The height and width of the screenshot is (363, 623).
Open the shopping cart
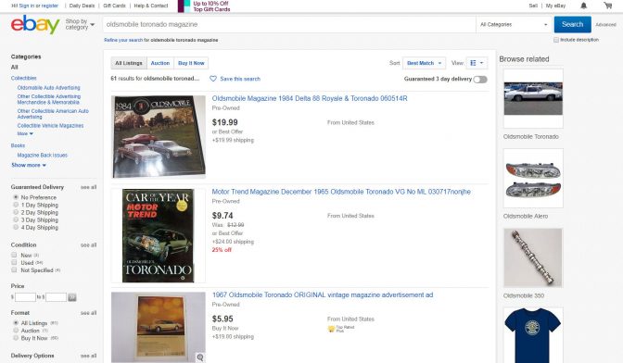tap(608, 6)
